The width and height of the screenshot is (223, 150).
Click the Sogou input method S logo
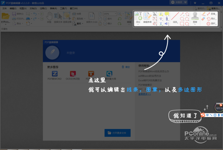pos(203,115)
